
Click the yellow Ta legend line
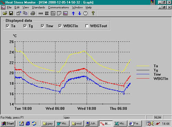click(143, 66)
